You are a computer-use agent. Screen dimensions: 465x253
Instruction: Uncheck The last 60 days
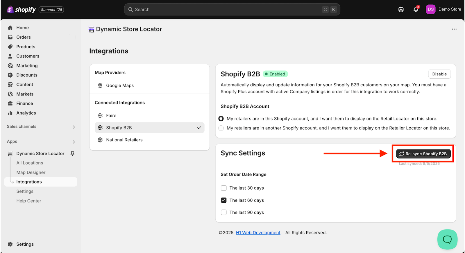[224, 200]
